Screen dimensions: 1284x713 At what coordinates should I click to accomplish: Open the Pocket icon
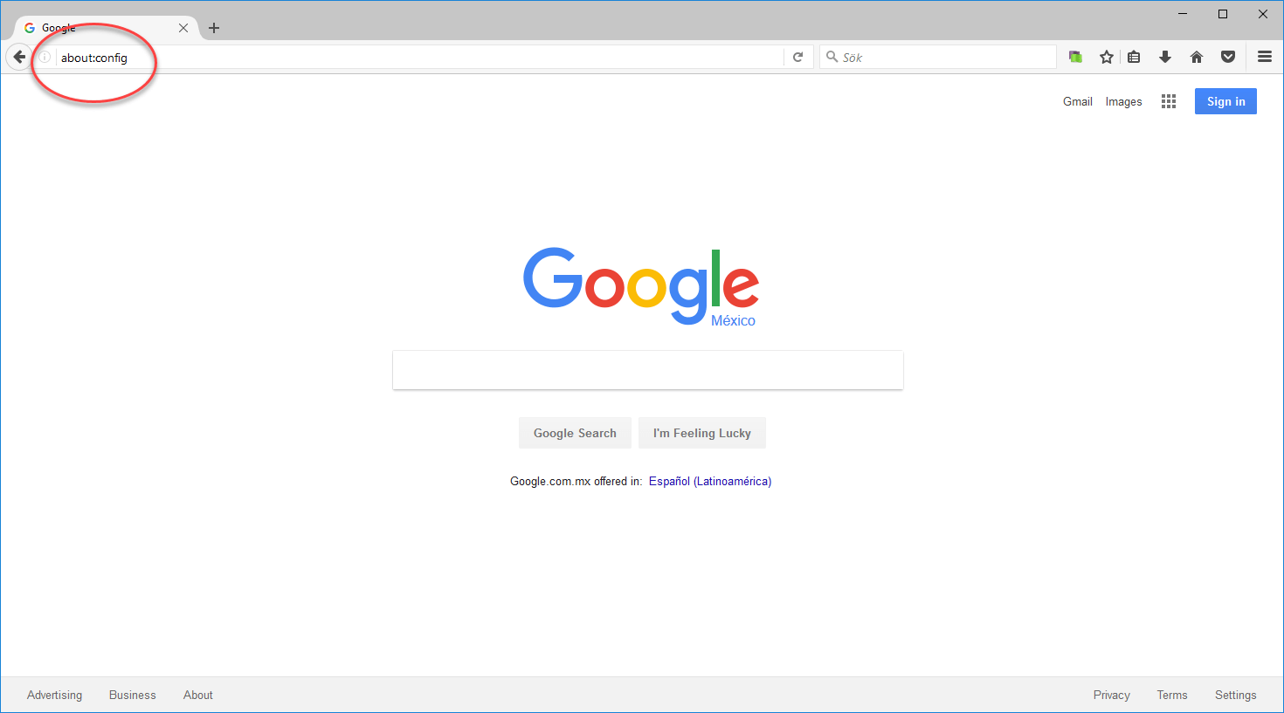(1228, 57)
